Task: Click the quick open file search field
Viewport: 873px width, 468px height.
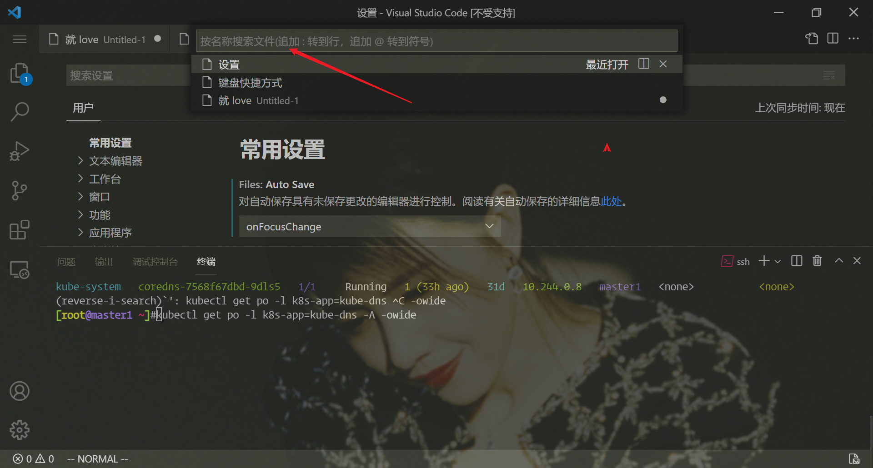Action: (436, 41)
